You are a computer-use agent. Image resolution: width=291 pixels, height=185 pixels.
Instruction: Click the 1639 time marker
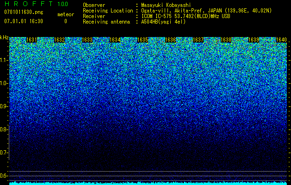[254, 40]
